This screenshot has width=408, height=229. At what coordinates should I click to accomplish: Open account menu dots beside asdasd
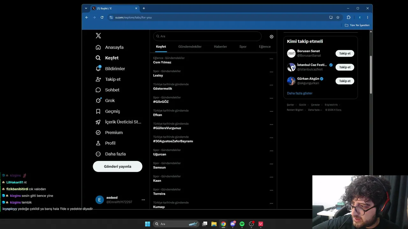coord(143,200)
